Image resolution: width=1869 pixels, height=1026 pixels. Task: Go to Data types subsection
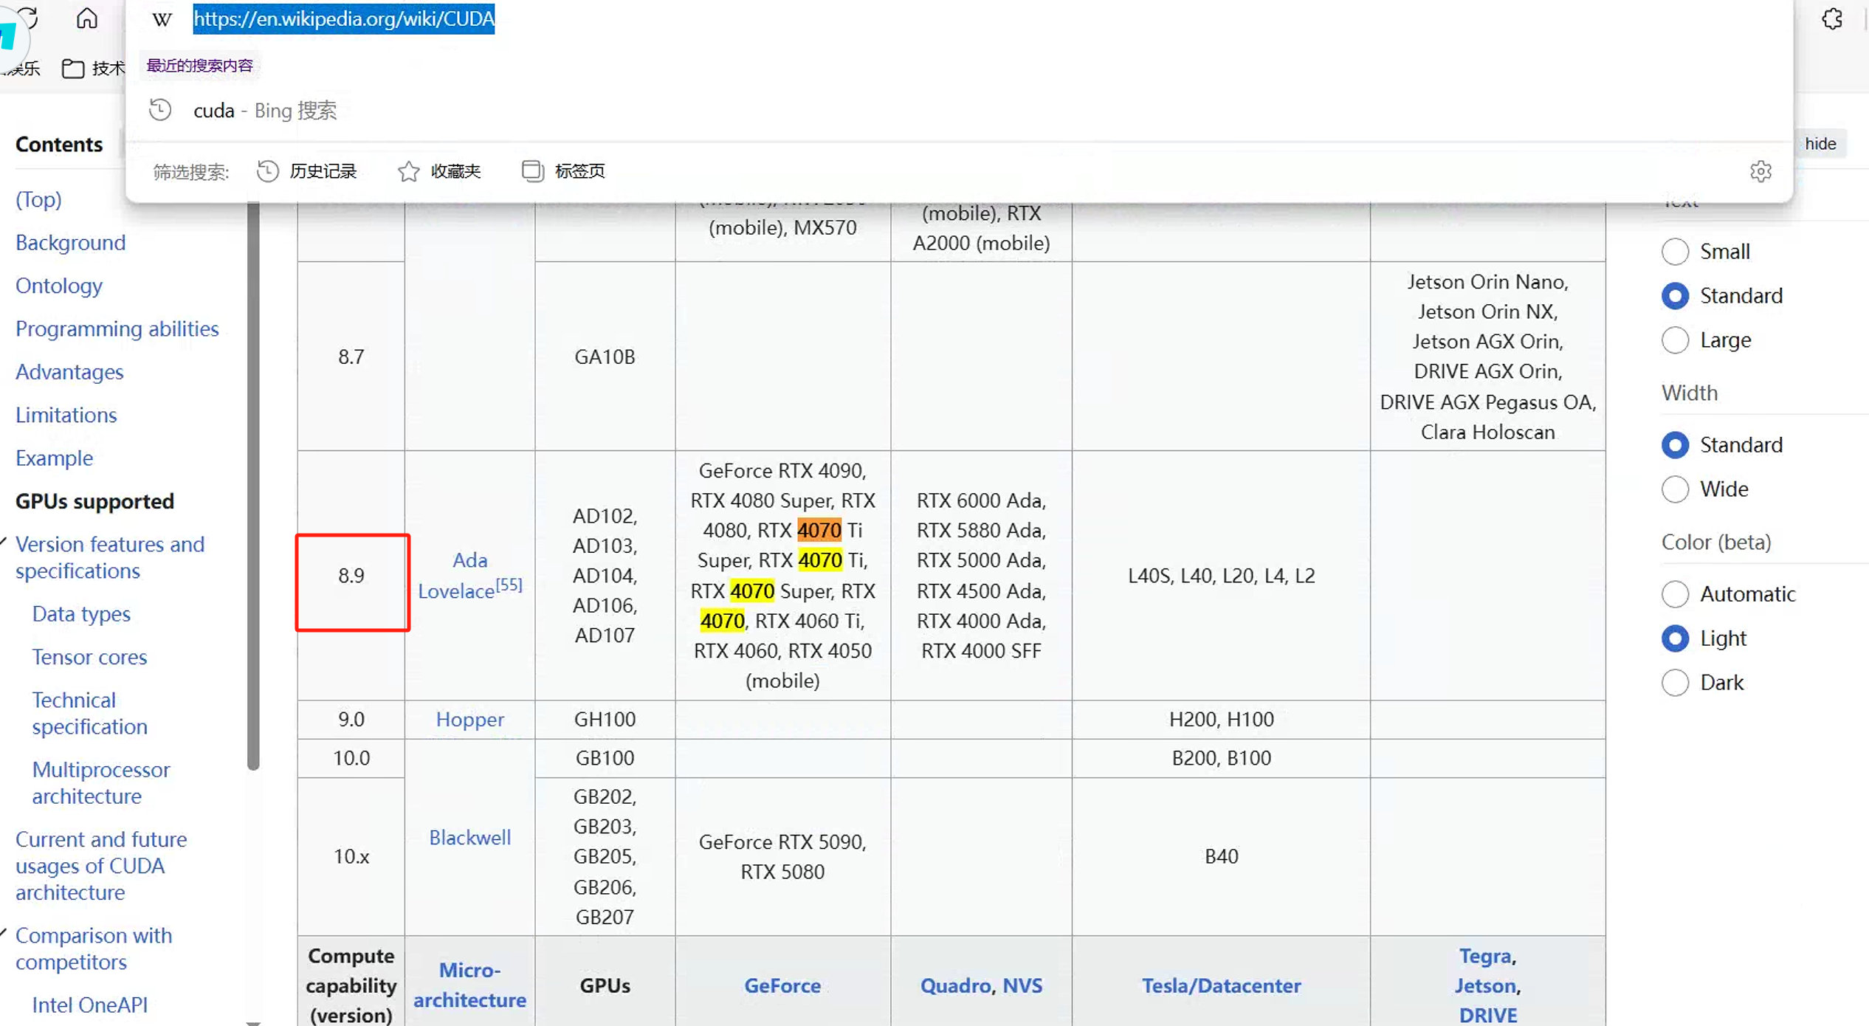pos(81,614)
